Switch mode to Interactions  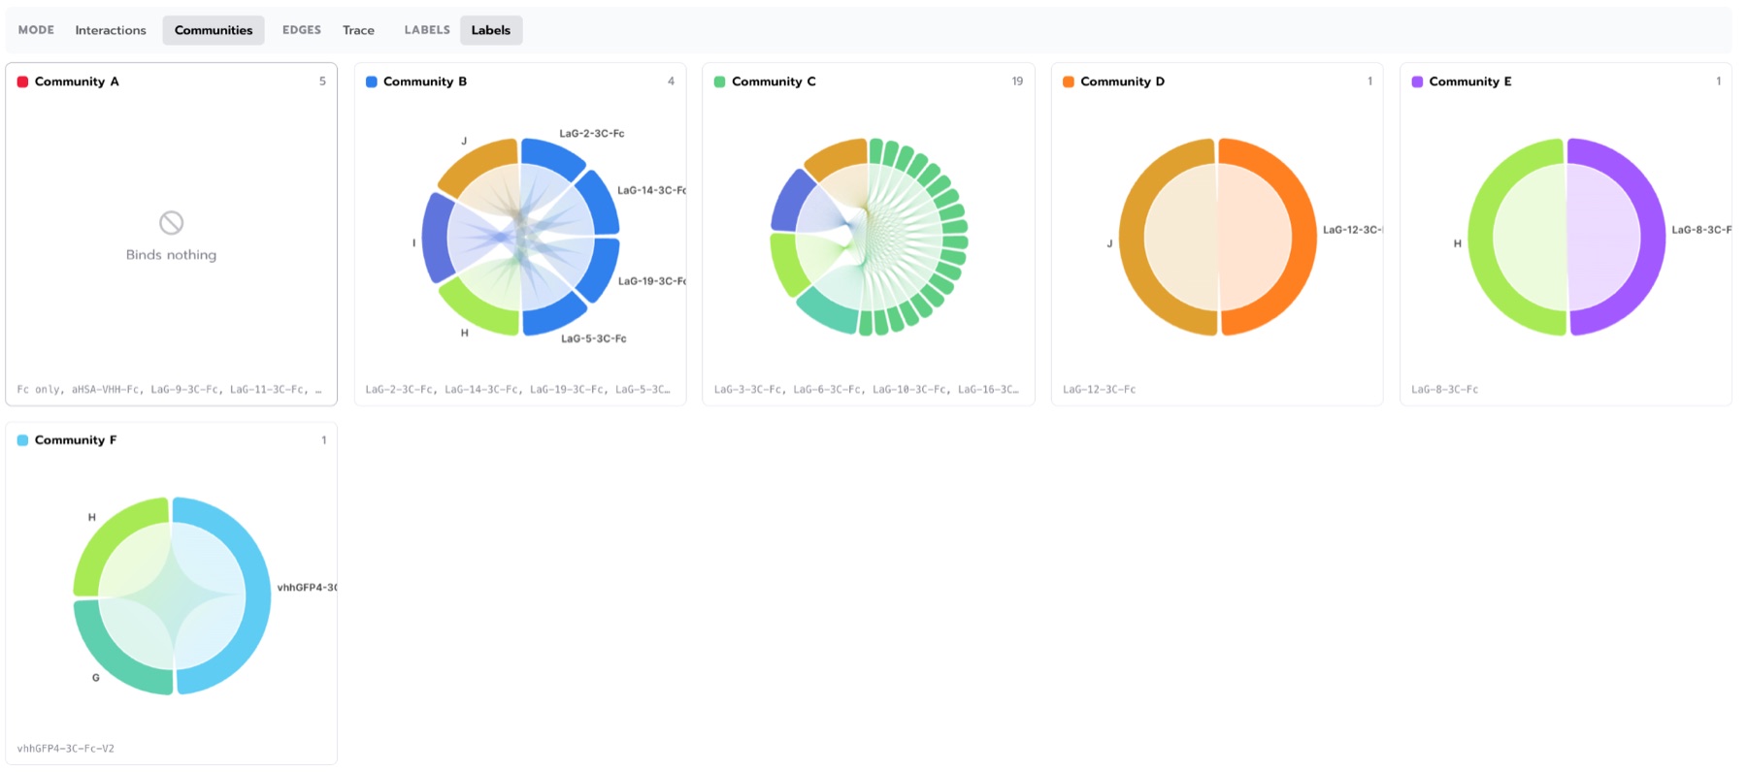(111, 30)
